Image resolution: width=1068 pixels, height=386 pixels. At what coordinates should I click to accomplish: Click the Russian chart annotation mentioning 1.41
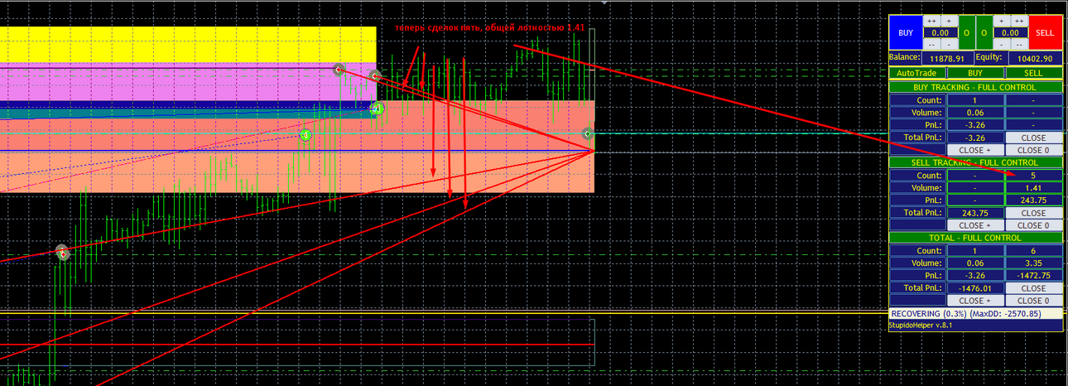(x=489, y=28)
